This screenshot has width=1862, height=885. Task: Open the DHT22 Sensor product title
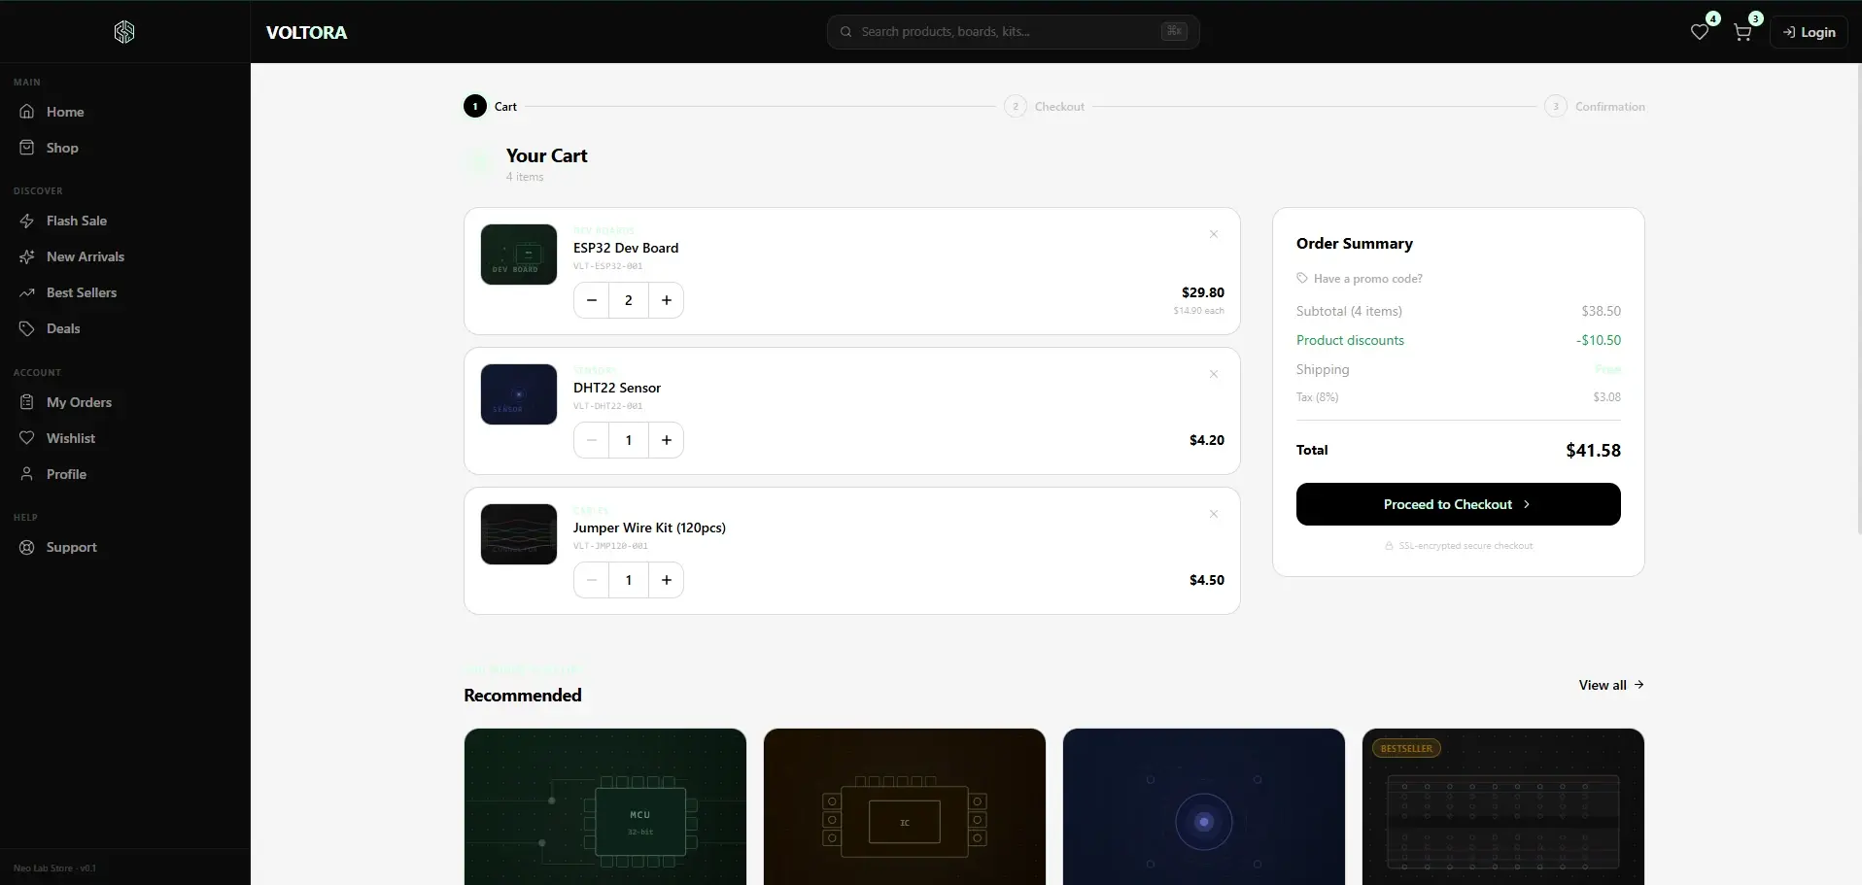[617, 388]
